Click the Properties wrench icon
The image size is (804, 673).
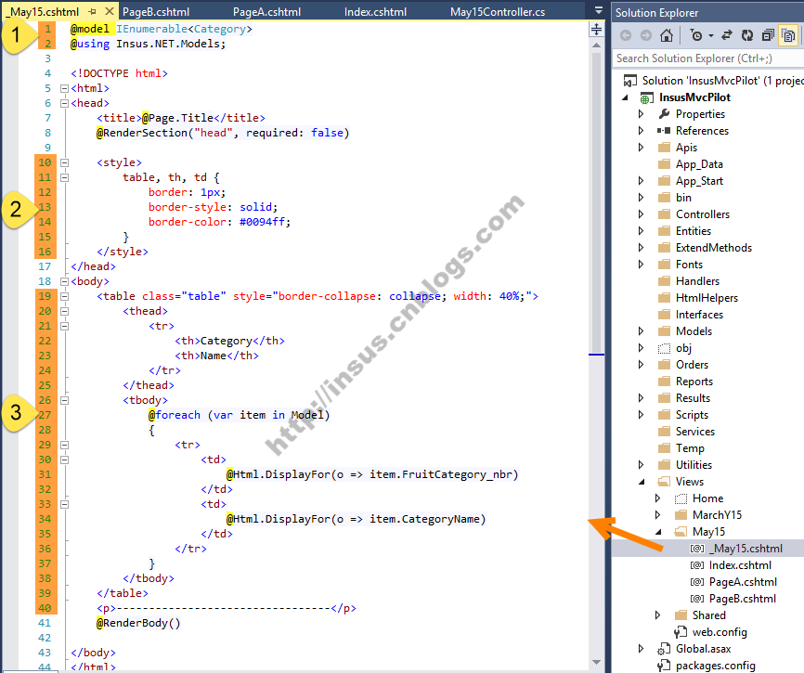click(664, 114)
